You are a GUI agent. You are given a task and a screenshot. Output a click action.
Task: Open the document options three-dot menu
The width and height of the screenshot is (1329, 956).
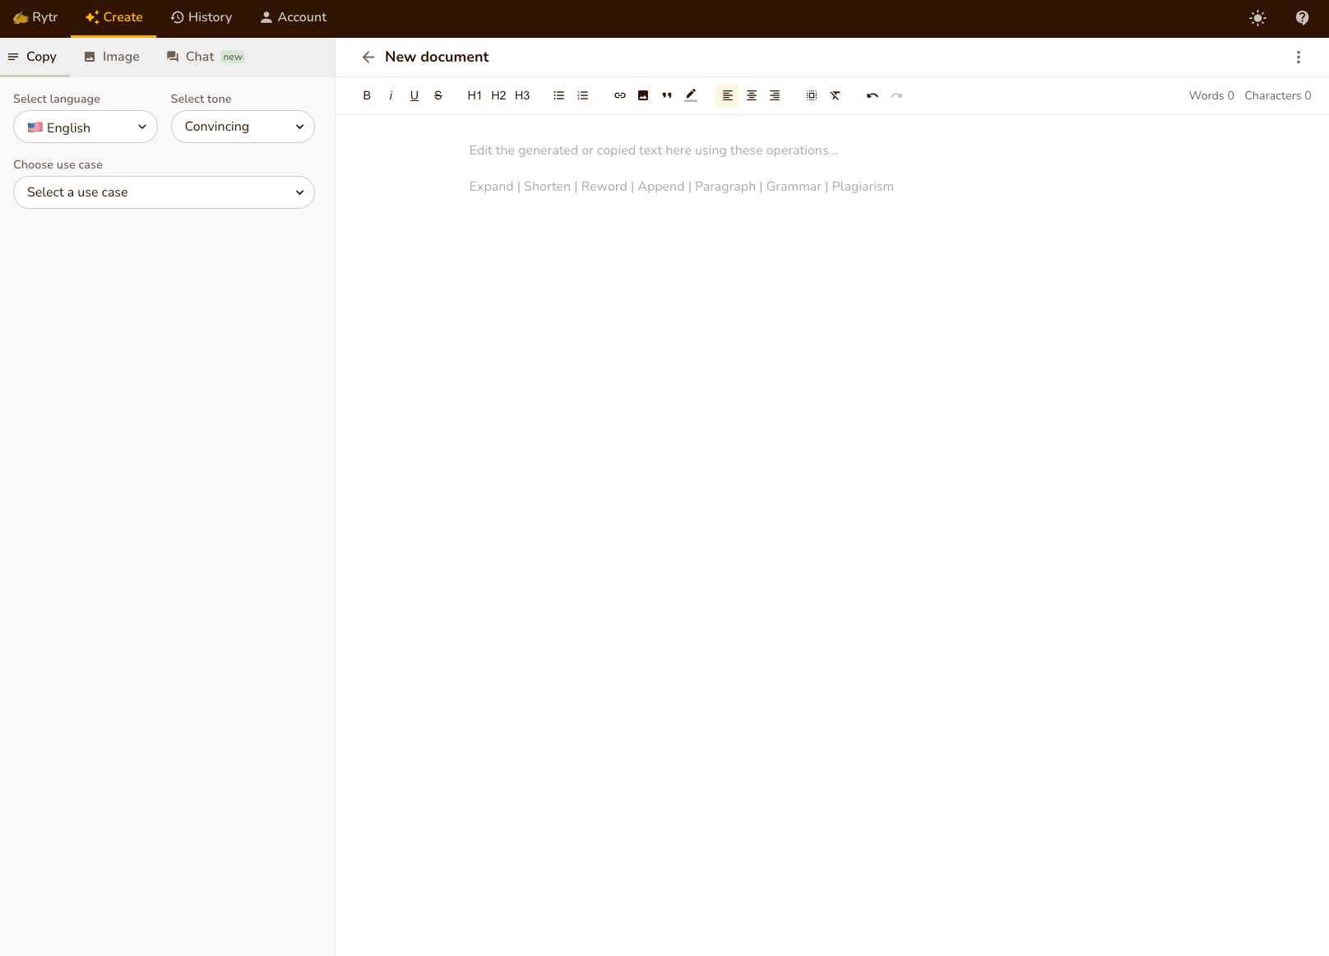pos(1299,57)
